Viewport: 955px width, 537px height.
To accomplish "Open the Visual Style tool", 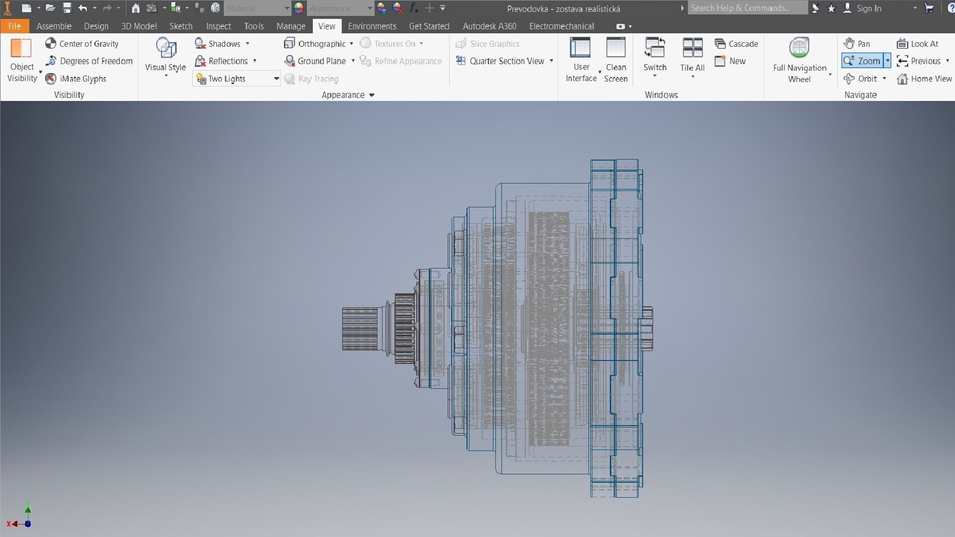I will (166, 57).
